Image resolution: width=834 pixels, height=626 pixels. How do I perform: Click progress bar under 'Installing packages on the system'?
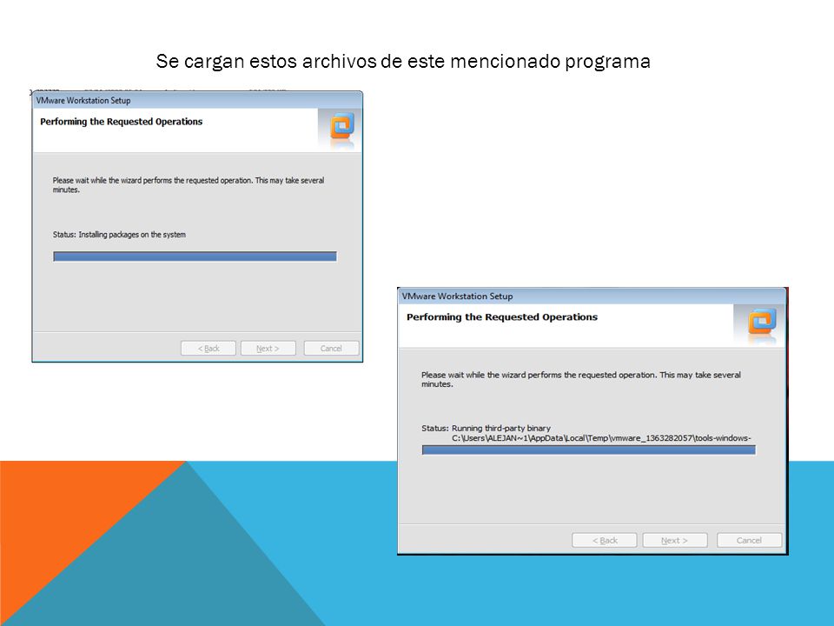pyautogui.click(x=195, y=256)
